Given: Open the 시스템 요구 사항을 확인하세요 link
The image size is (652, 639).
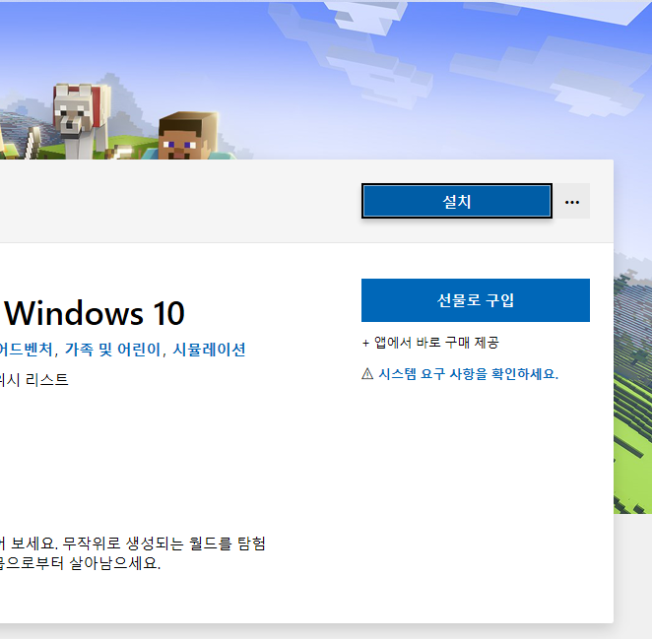Looking at the screenshot, I should (468, 374).
